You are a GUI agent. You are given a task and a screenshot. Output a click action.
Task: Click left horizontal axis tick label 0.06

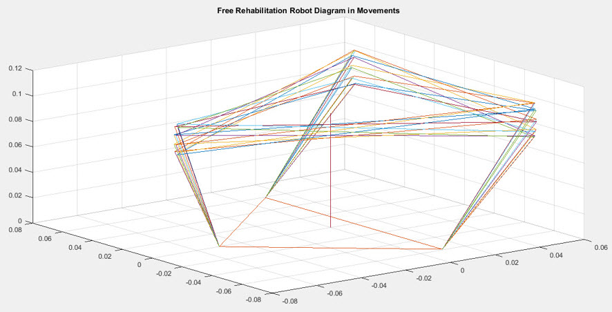[46, 238]
